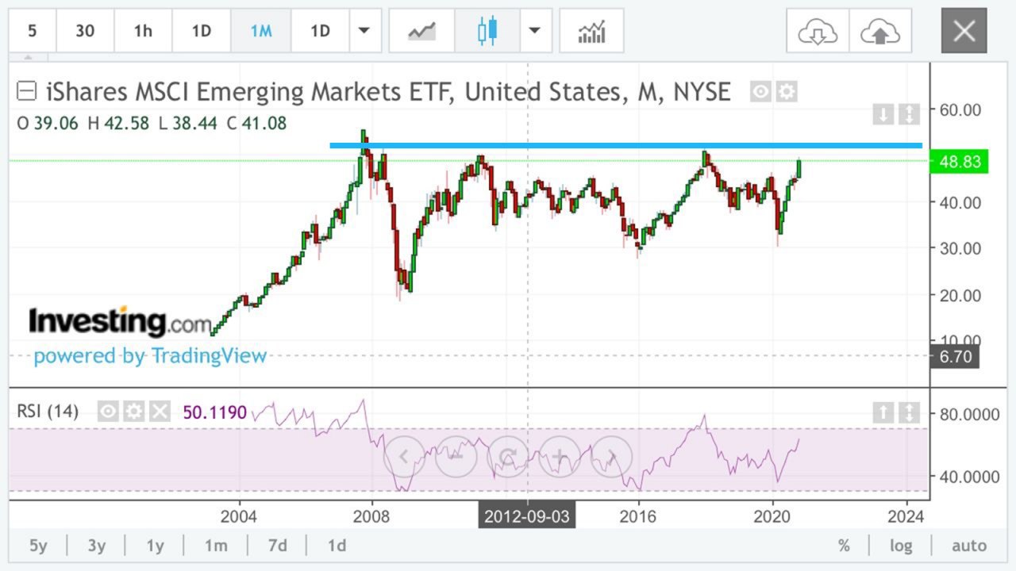The width and height of the screenshot is (1016, 571).
Task: Enable percent scale mode
Action: coord(844,546)
